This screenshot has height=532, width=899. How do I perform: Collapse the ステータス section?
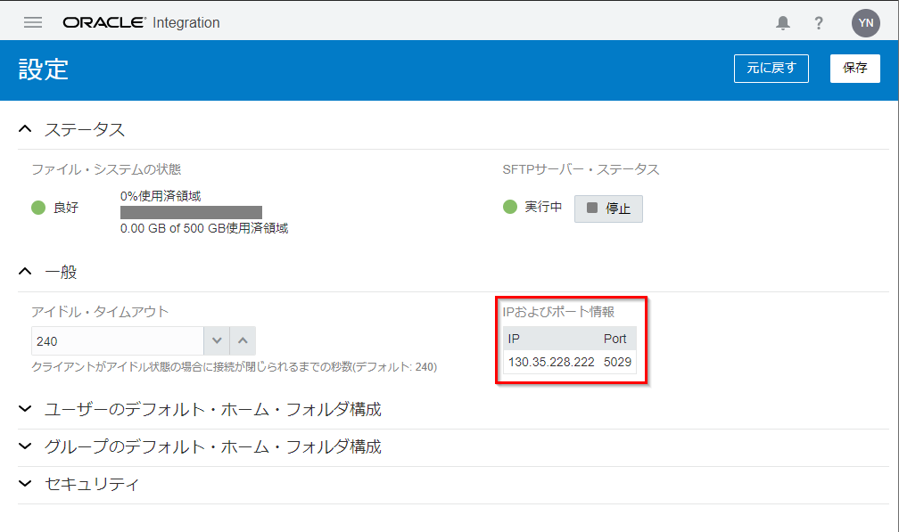(25, 130)
